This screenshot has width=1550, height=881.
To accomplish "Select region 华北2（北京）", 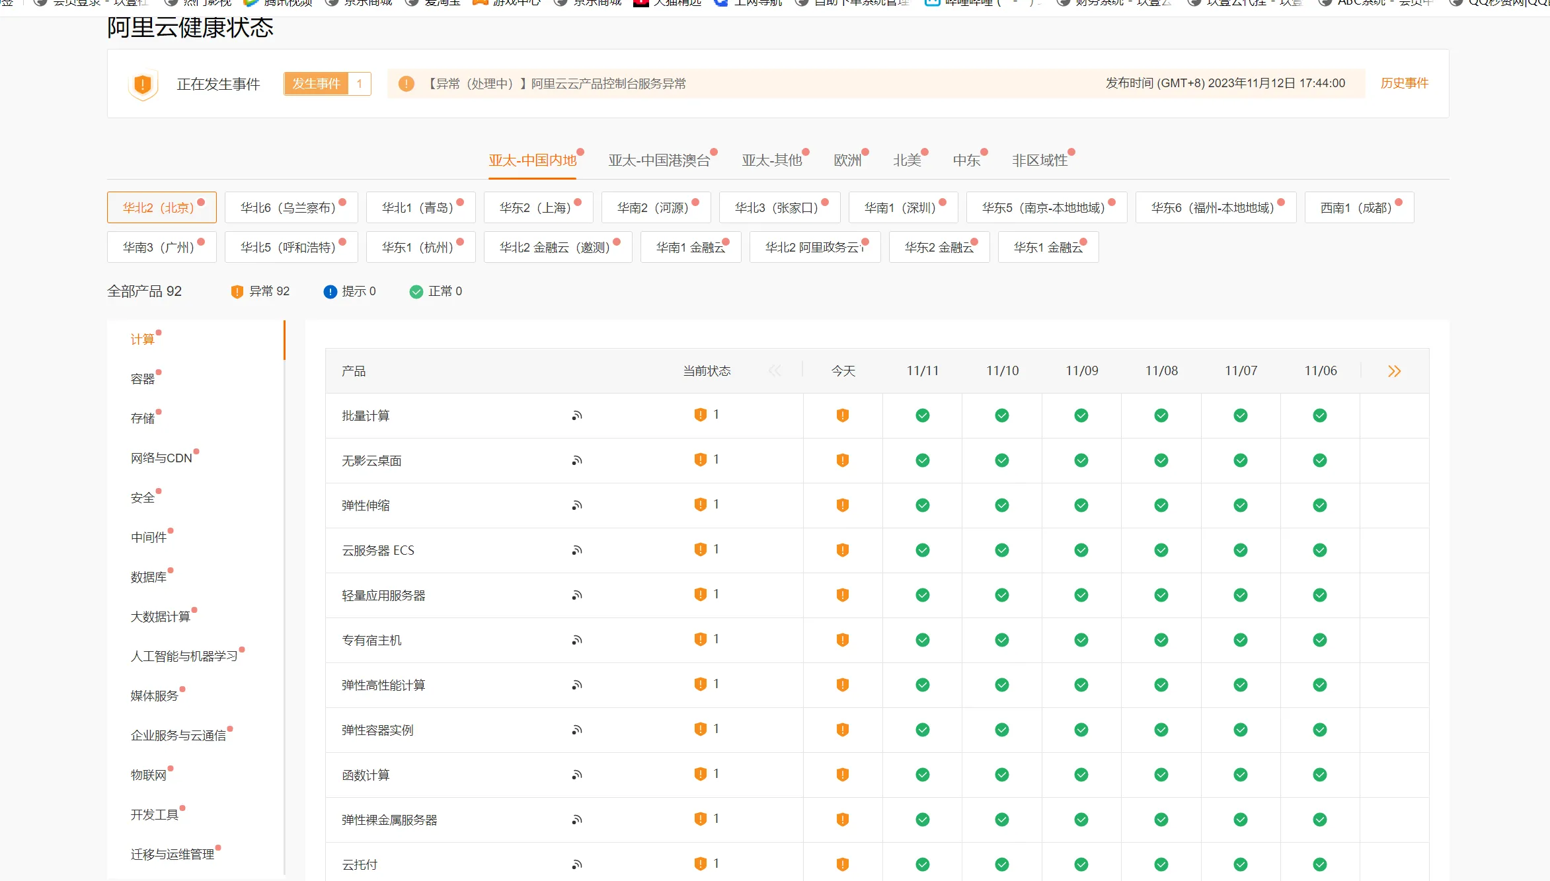I will tap(162, 207).
